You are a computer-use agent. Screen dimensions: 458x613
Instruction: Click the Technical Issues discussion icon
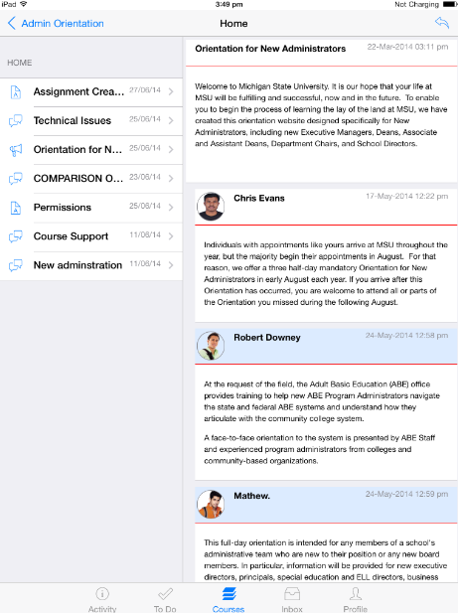pos(16,121)
